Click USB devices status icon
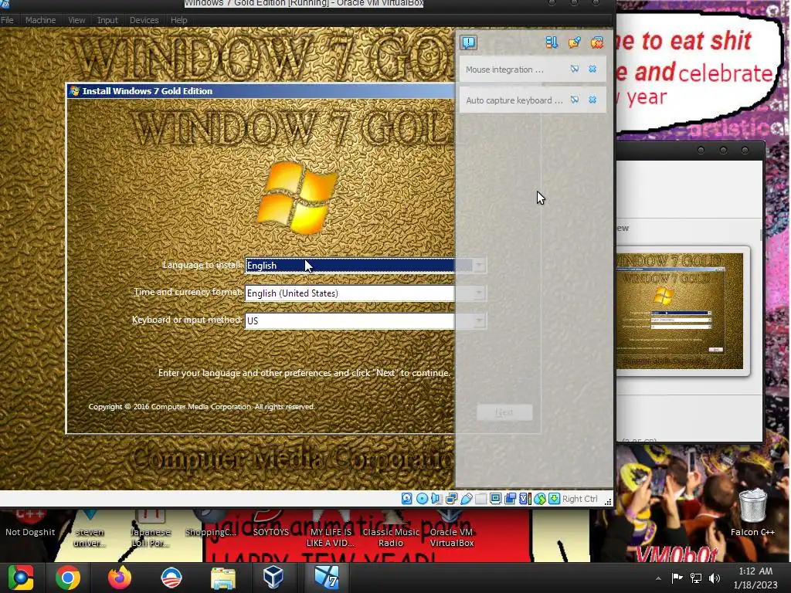Viewport: 791px width, 593px height. coord(466,499)
